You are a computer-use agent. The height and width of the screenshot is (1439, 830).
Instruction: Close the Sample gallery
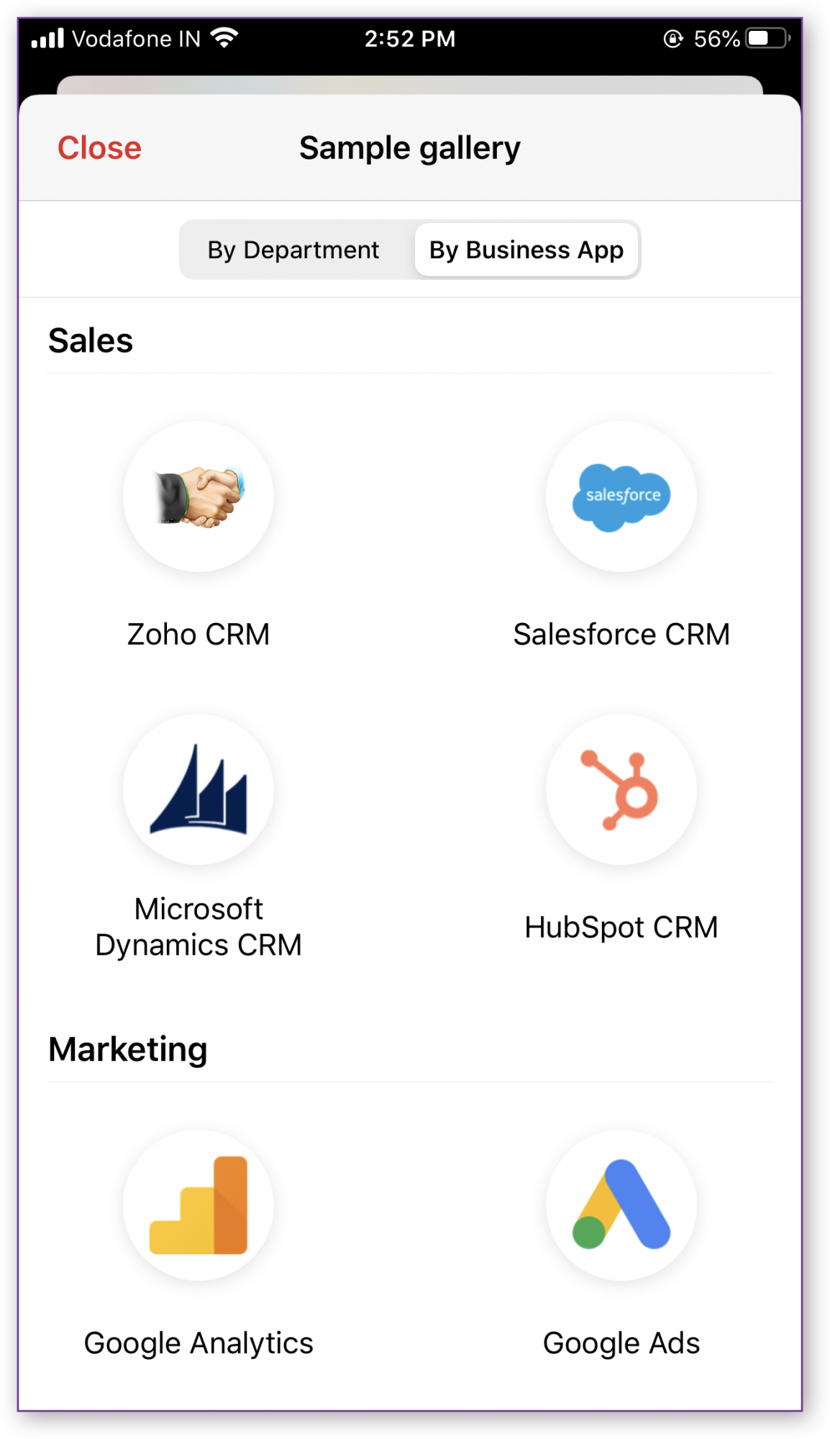[x=99, y=148]
